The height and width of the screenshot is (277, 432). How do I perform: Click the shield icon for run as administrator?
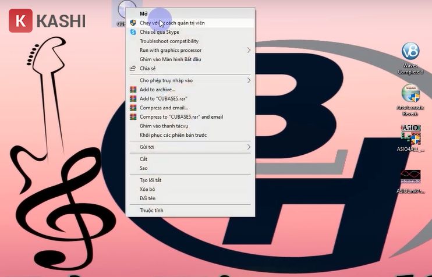point(133,23)
